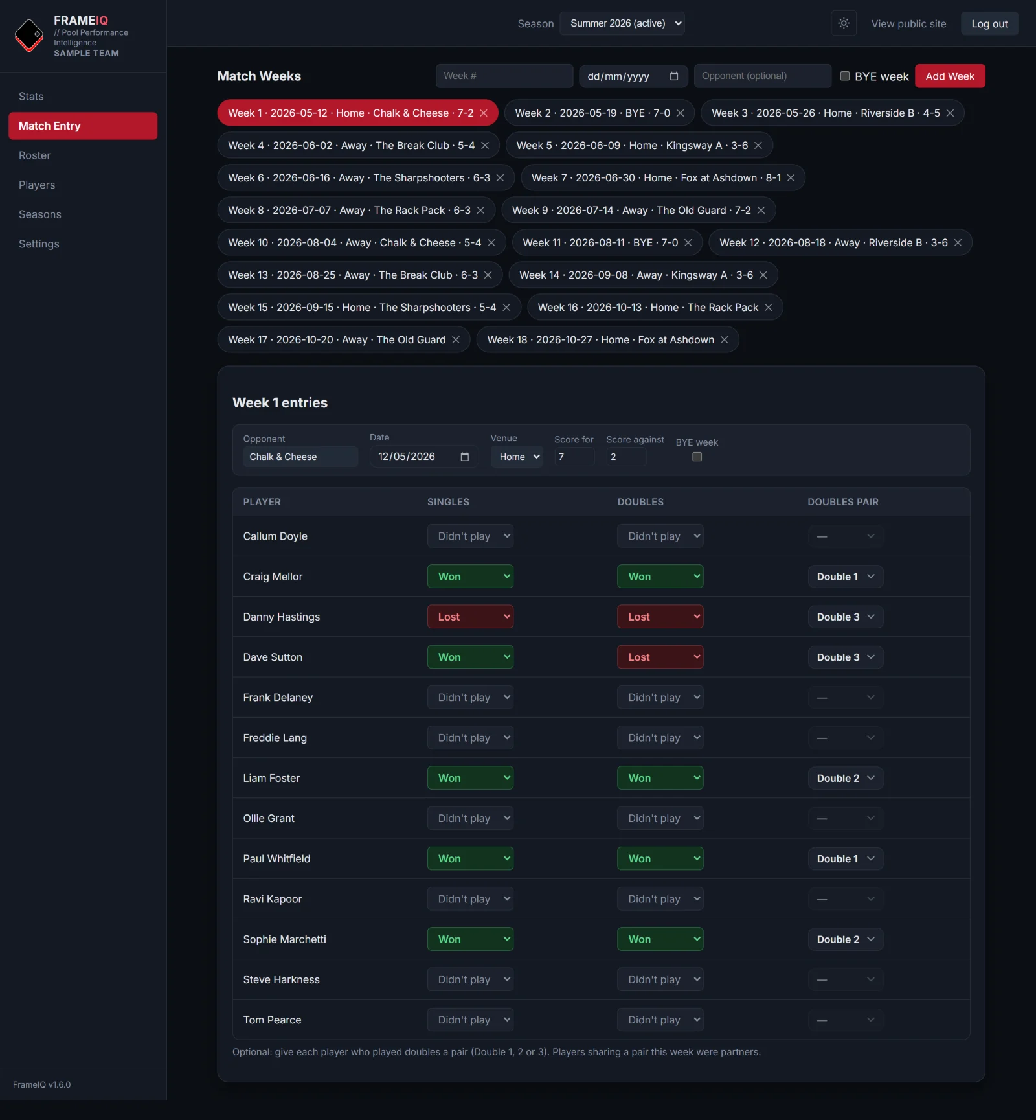Open calendar picker in new week date field

[x=674, y=76]
